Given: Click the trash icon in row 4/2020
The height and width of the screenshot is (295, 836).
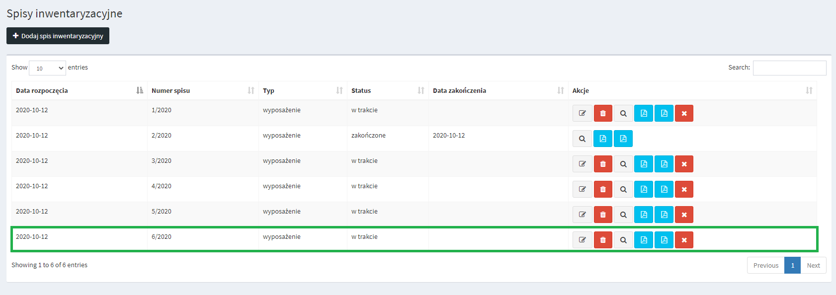Looking at the screenshot, I should [x=603, y=189].
